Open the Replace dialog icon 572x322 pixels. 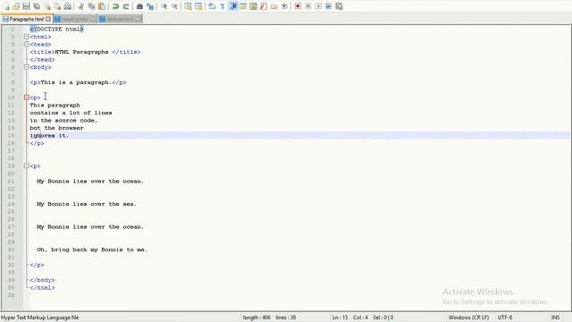(x=150, y=6)
